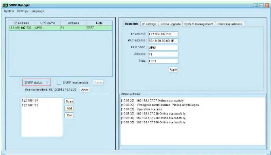Open the System management tab
This screenshot has height=155, width=271.
tap(198, 24)
